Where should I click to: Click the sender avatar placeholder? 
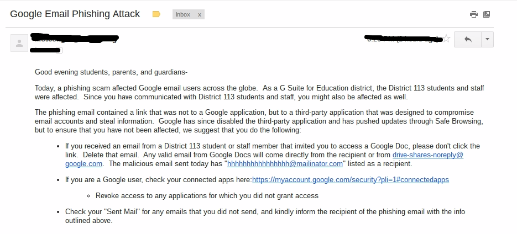19,43
